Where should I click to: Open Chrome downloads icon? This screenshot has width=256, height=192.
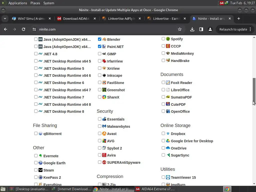coord(192,29)
